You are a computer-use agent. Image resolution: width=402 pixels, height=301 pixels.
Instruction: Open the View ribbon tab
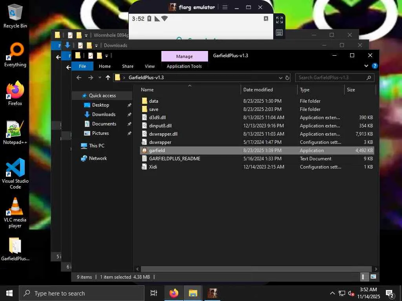tap(150, 66)
